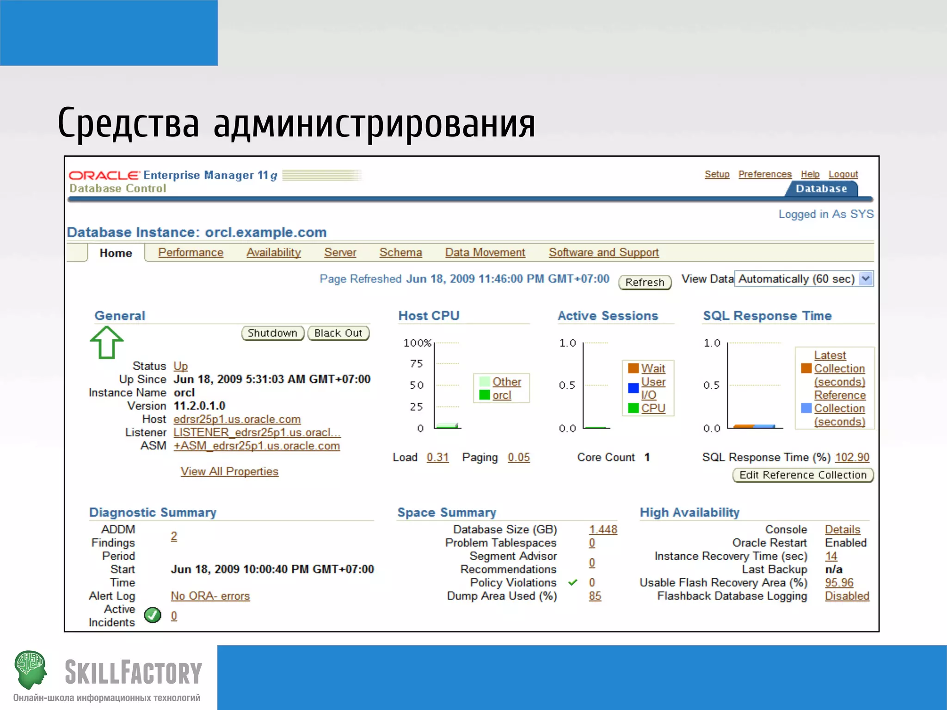Open the Other legend link in Host CPU
The width and height of the screenshot is (947, 710).
[507, 382]
